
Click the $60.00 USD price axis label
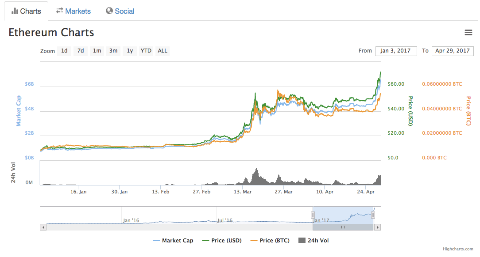[396, 84]
